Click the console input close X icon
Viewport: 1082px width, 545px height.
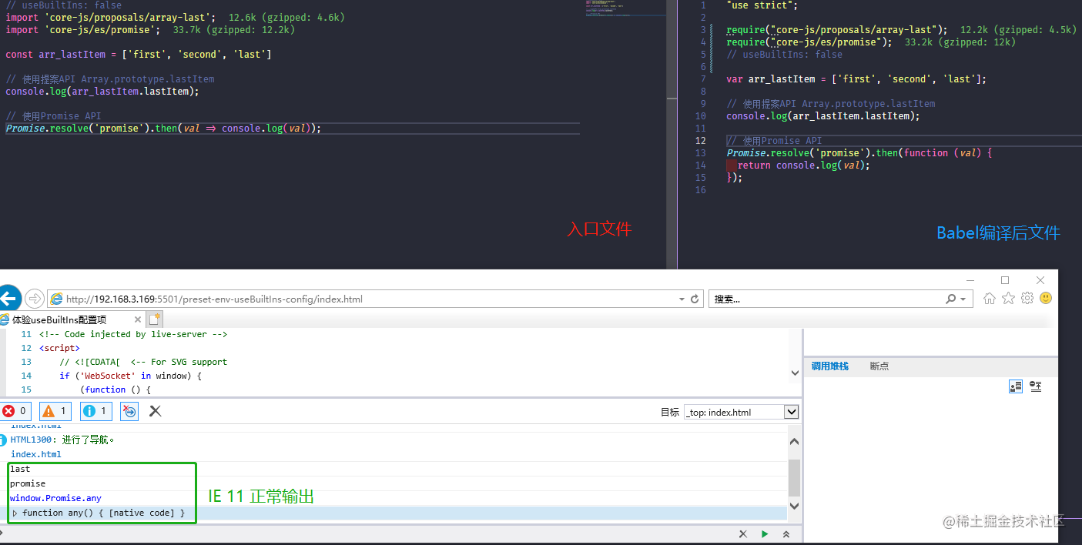tap(742, 533)
